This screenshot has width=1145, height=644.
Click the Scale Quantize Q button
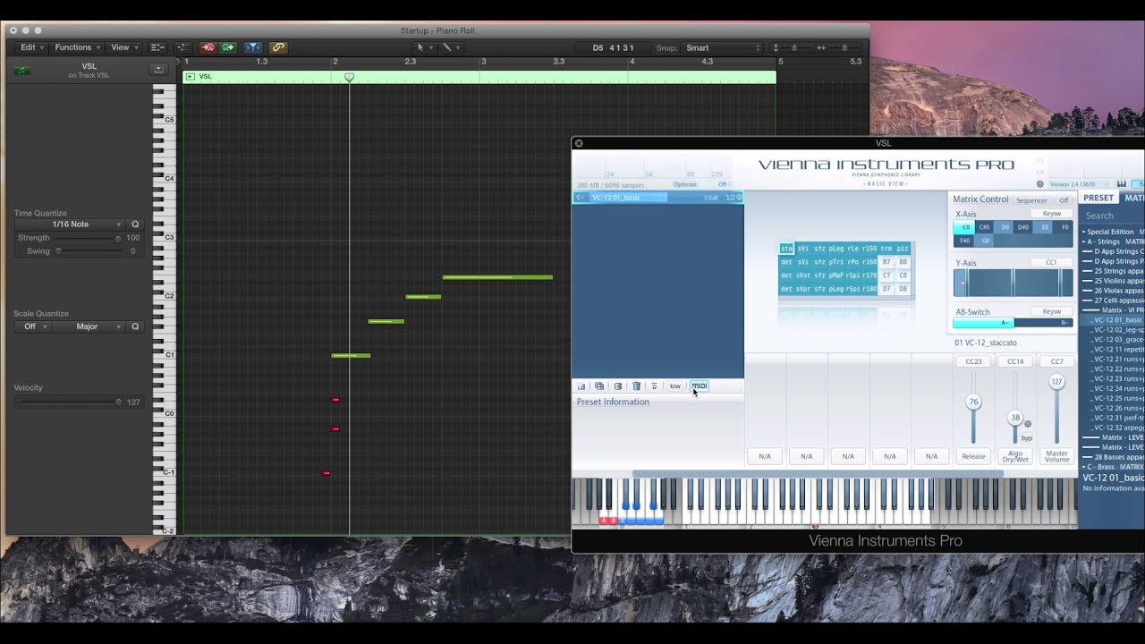[135, 326]
